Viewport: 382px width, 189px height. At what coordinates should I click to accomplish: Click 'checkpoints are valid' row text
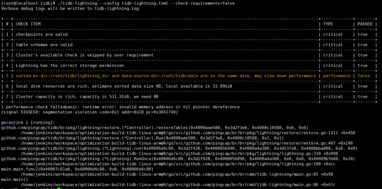[x=42, y=35]
